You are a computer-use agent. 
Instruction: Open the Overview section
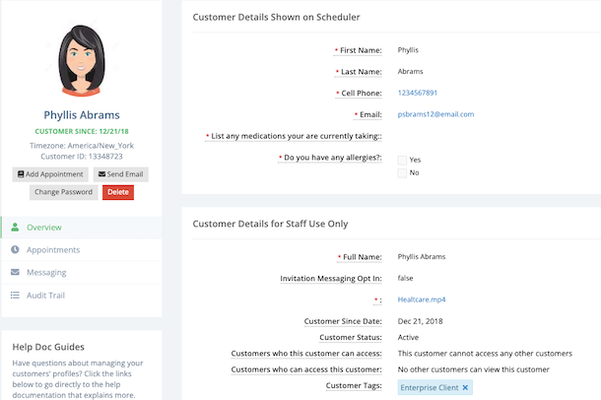[x=82, y=228]
